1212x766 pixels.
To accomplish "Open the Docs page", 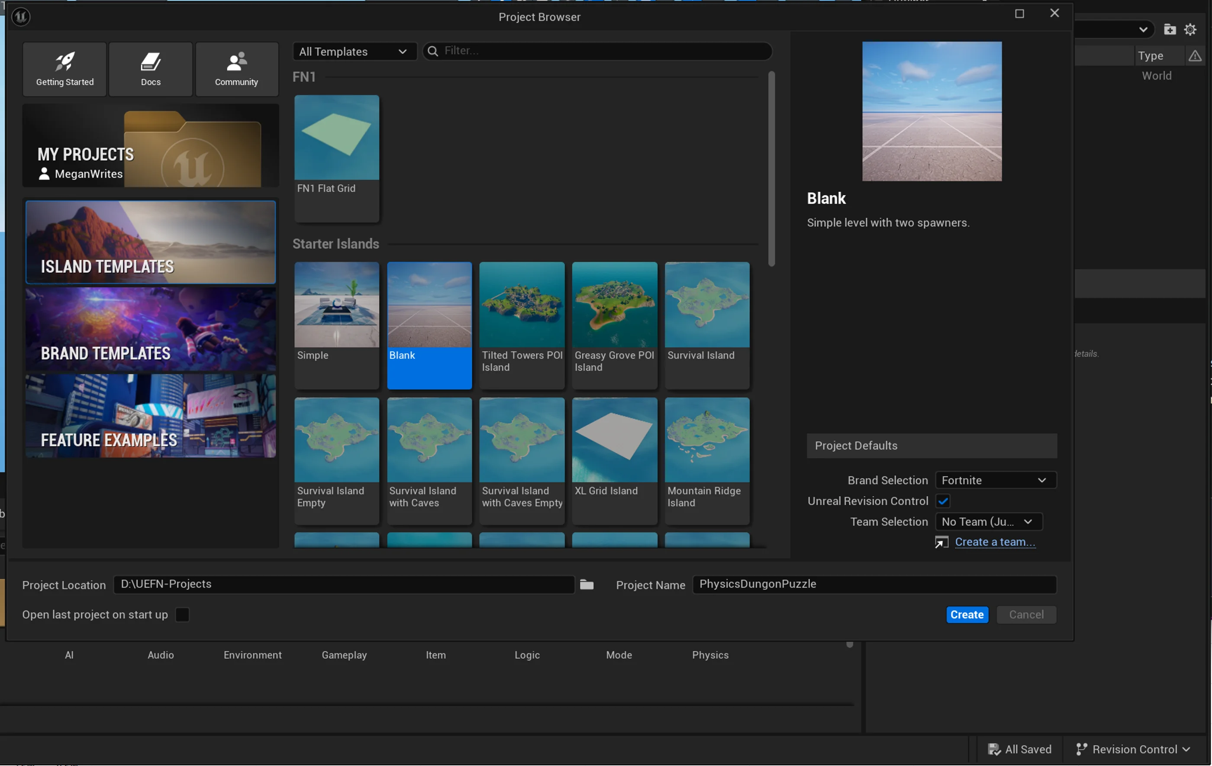I will [151, 69].
